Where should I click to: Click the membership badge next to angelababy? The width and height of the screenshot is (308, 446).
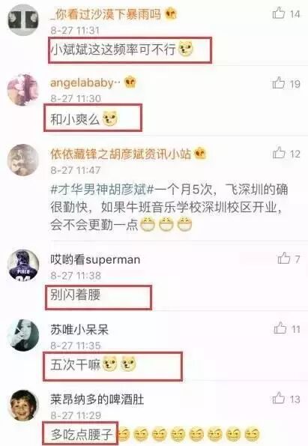coord(130,82)
